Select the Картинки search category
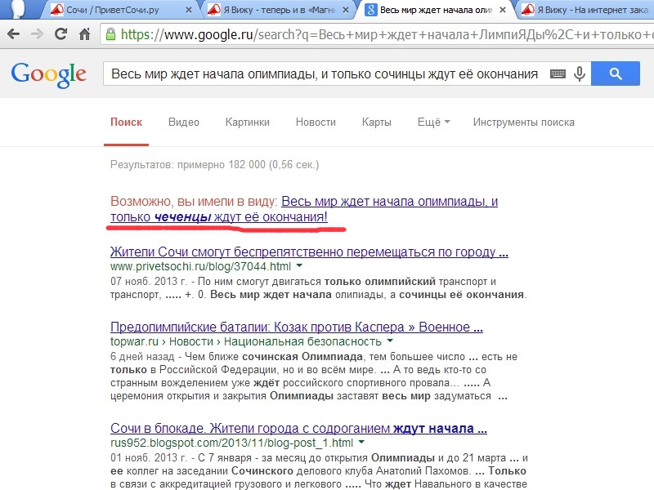 [x=248, y=122]
